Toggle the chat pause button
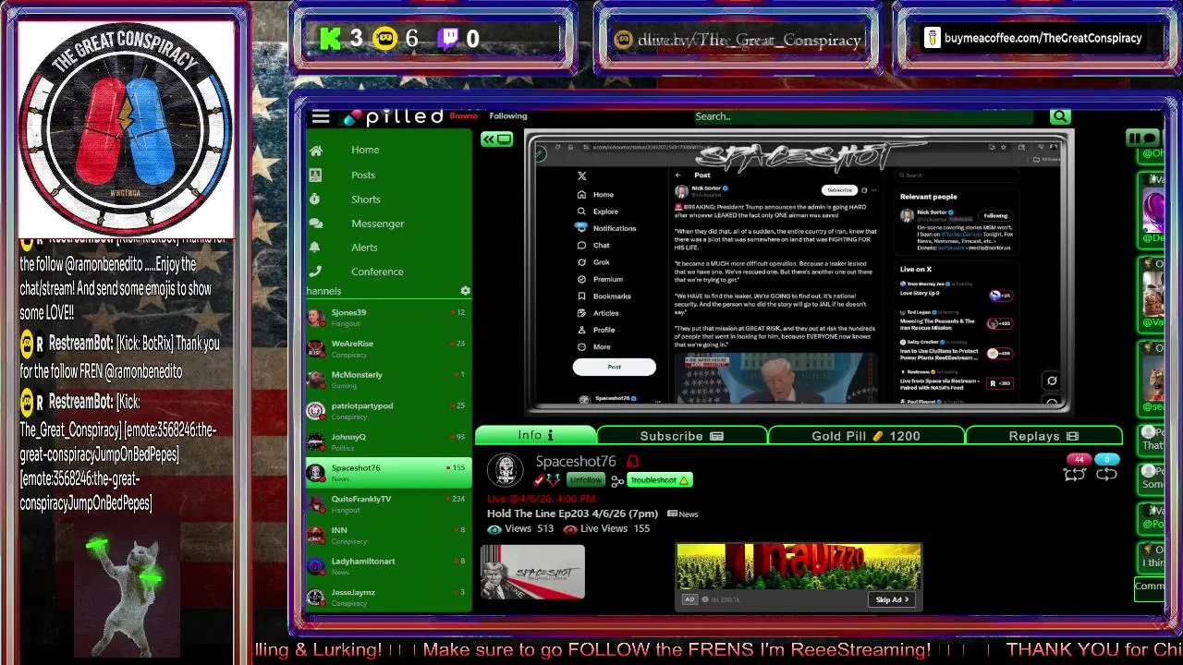Screen dimensions: 1183x665 (x=1144, y=139)
